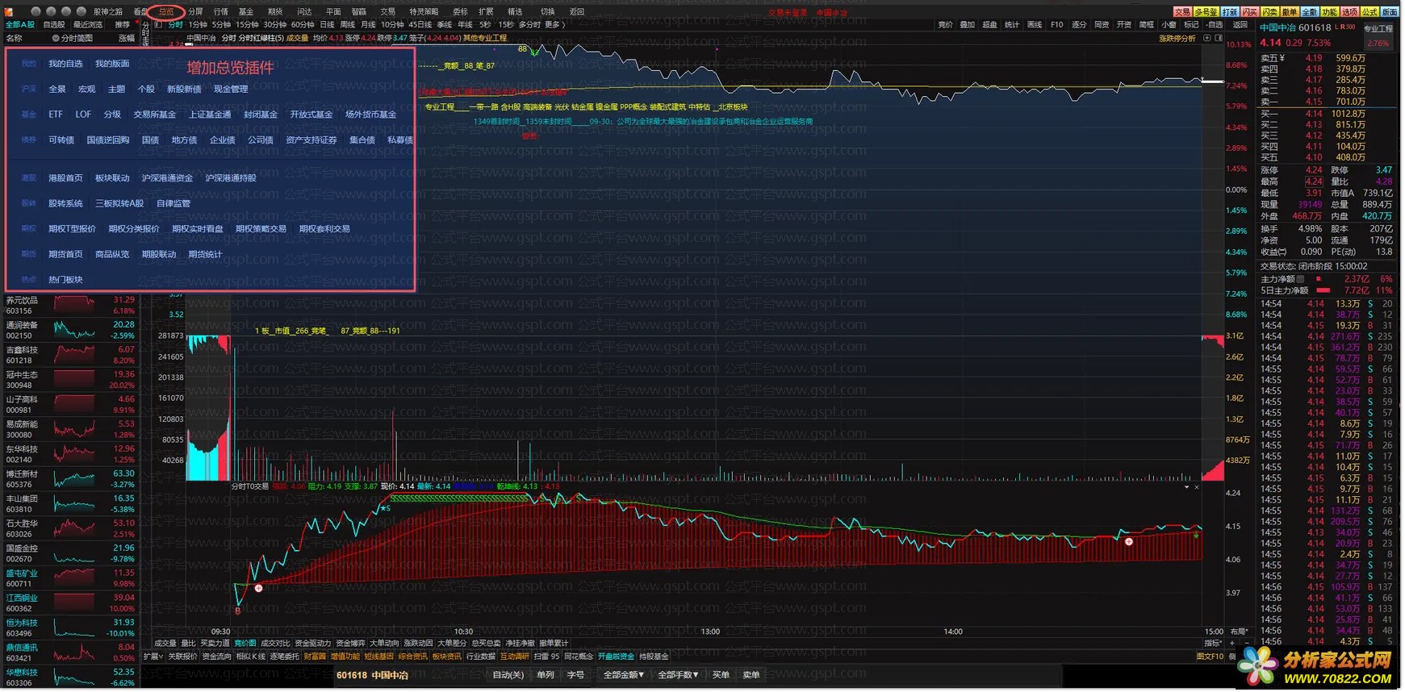
Task: Click the panel toggle icon right of 涨跌停分析
Action: click(x=1219, y=38)
